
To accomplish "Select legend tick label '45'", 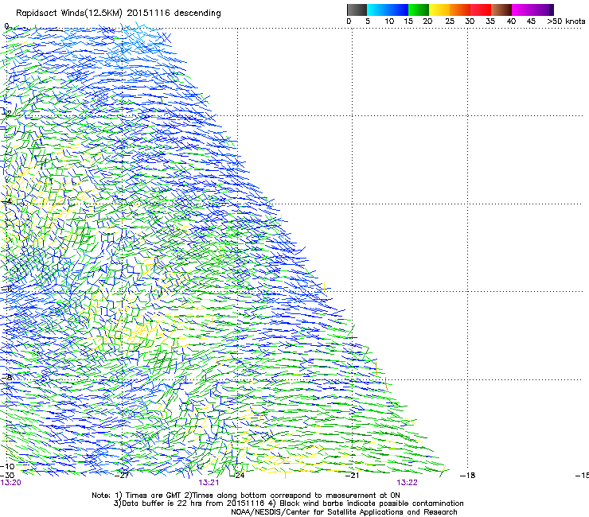I will click(x=531, y=21).
